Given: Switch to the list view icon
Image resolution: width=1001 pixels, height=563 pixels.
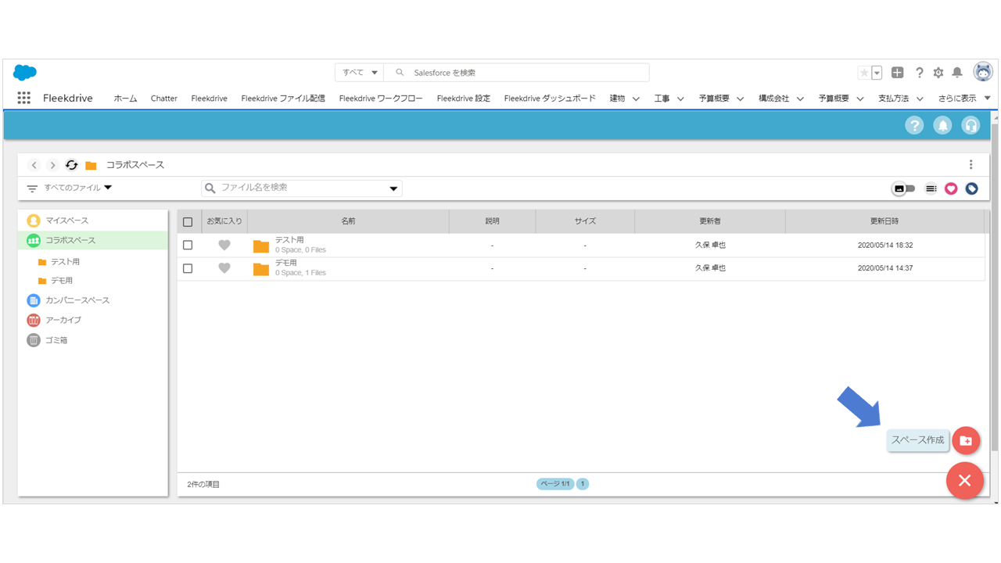Looking at the screenshot, I should point(931,188).
